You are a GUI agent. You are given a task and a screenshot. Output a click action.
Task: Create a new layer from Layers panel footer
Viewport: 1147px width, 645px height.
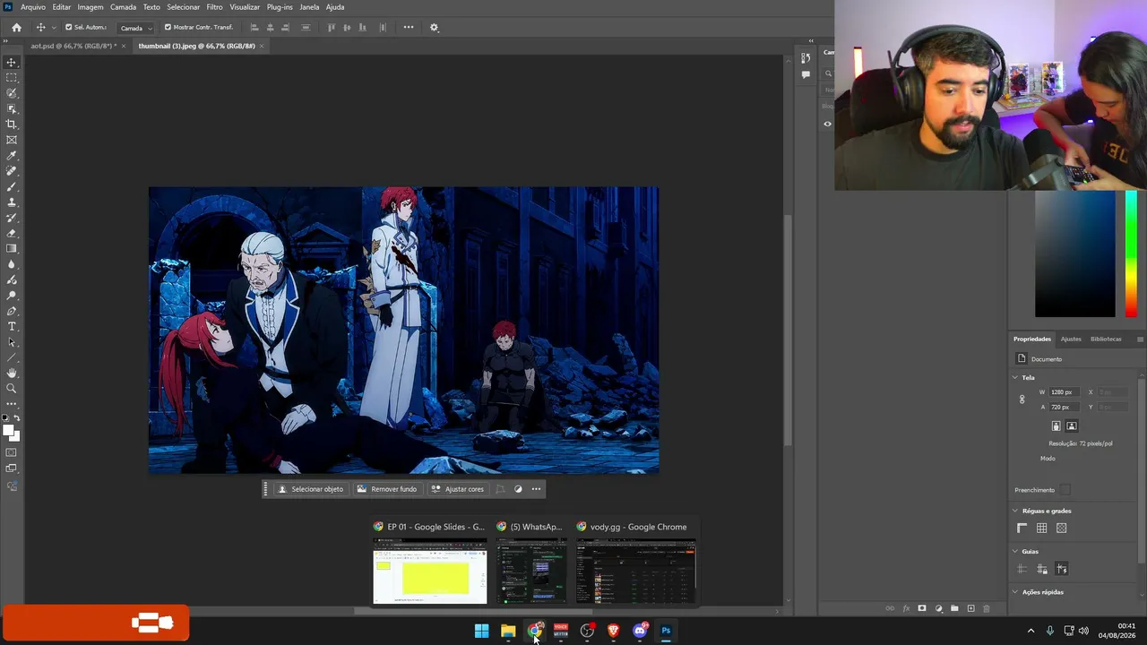(970, 608)
